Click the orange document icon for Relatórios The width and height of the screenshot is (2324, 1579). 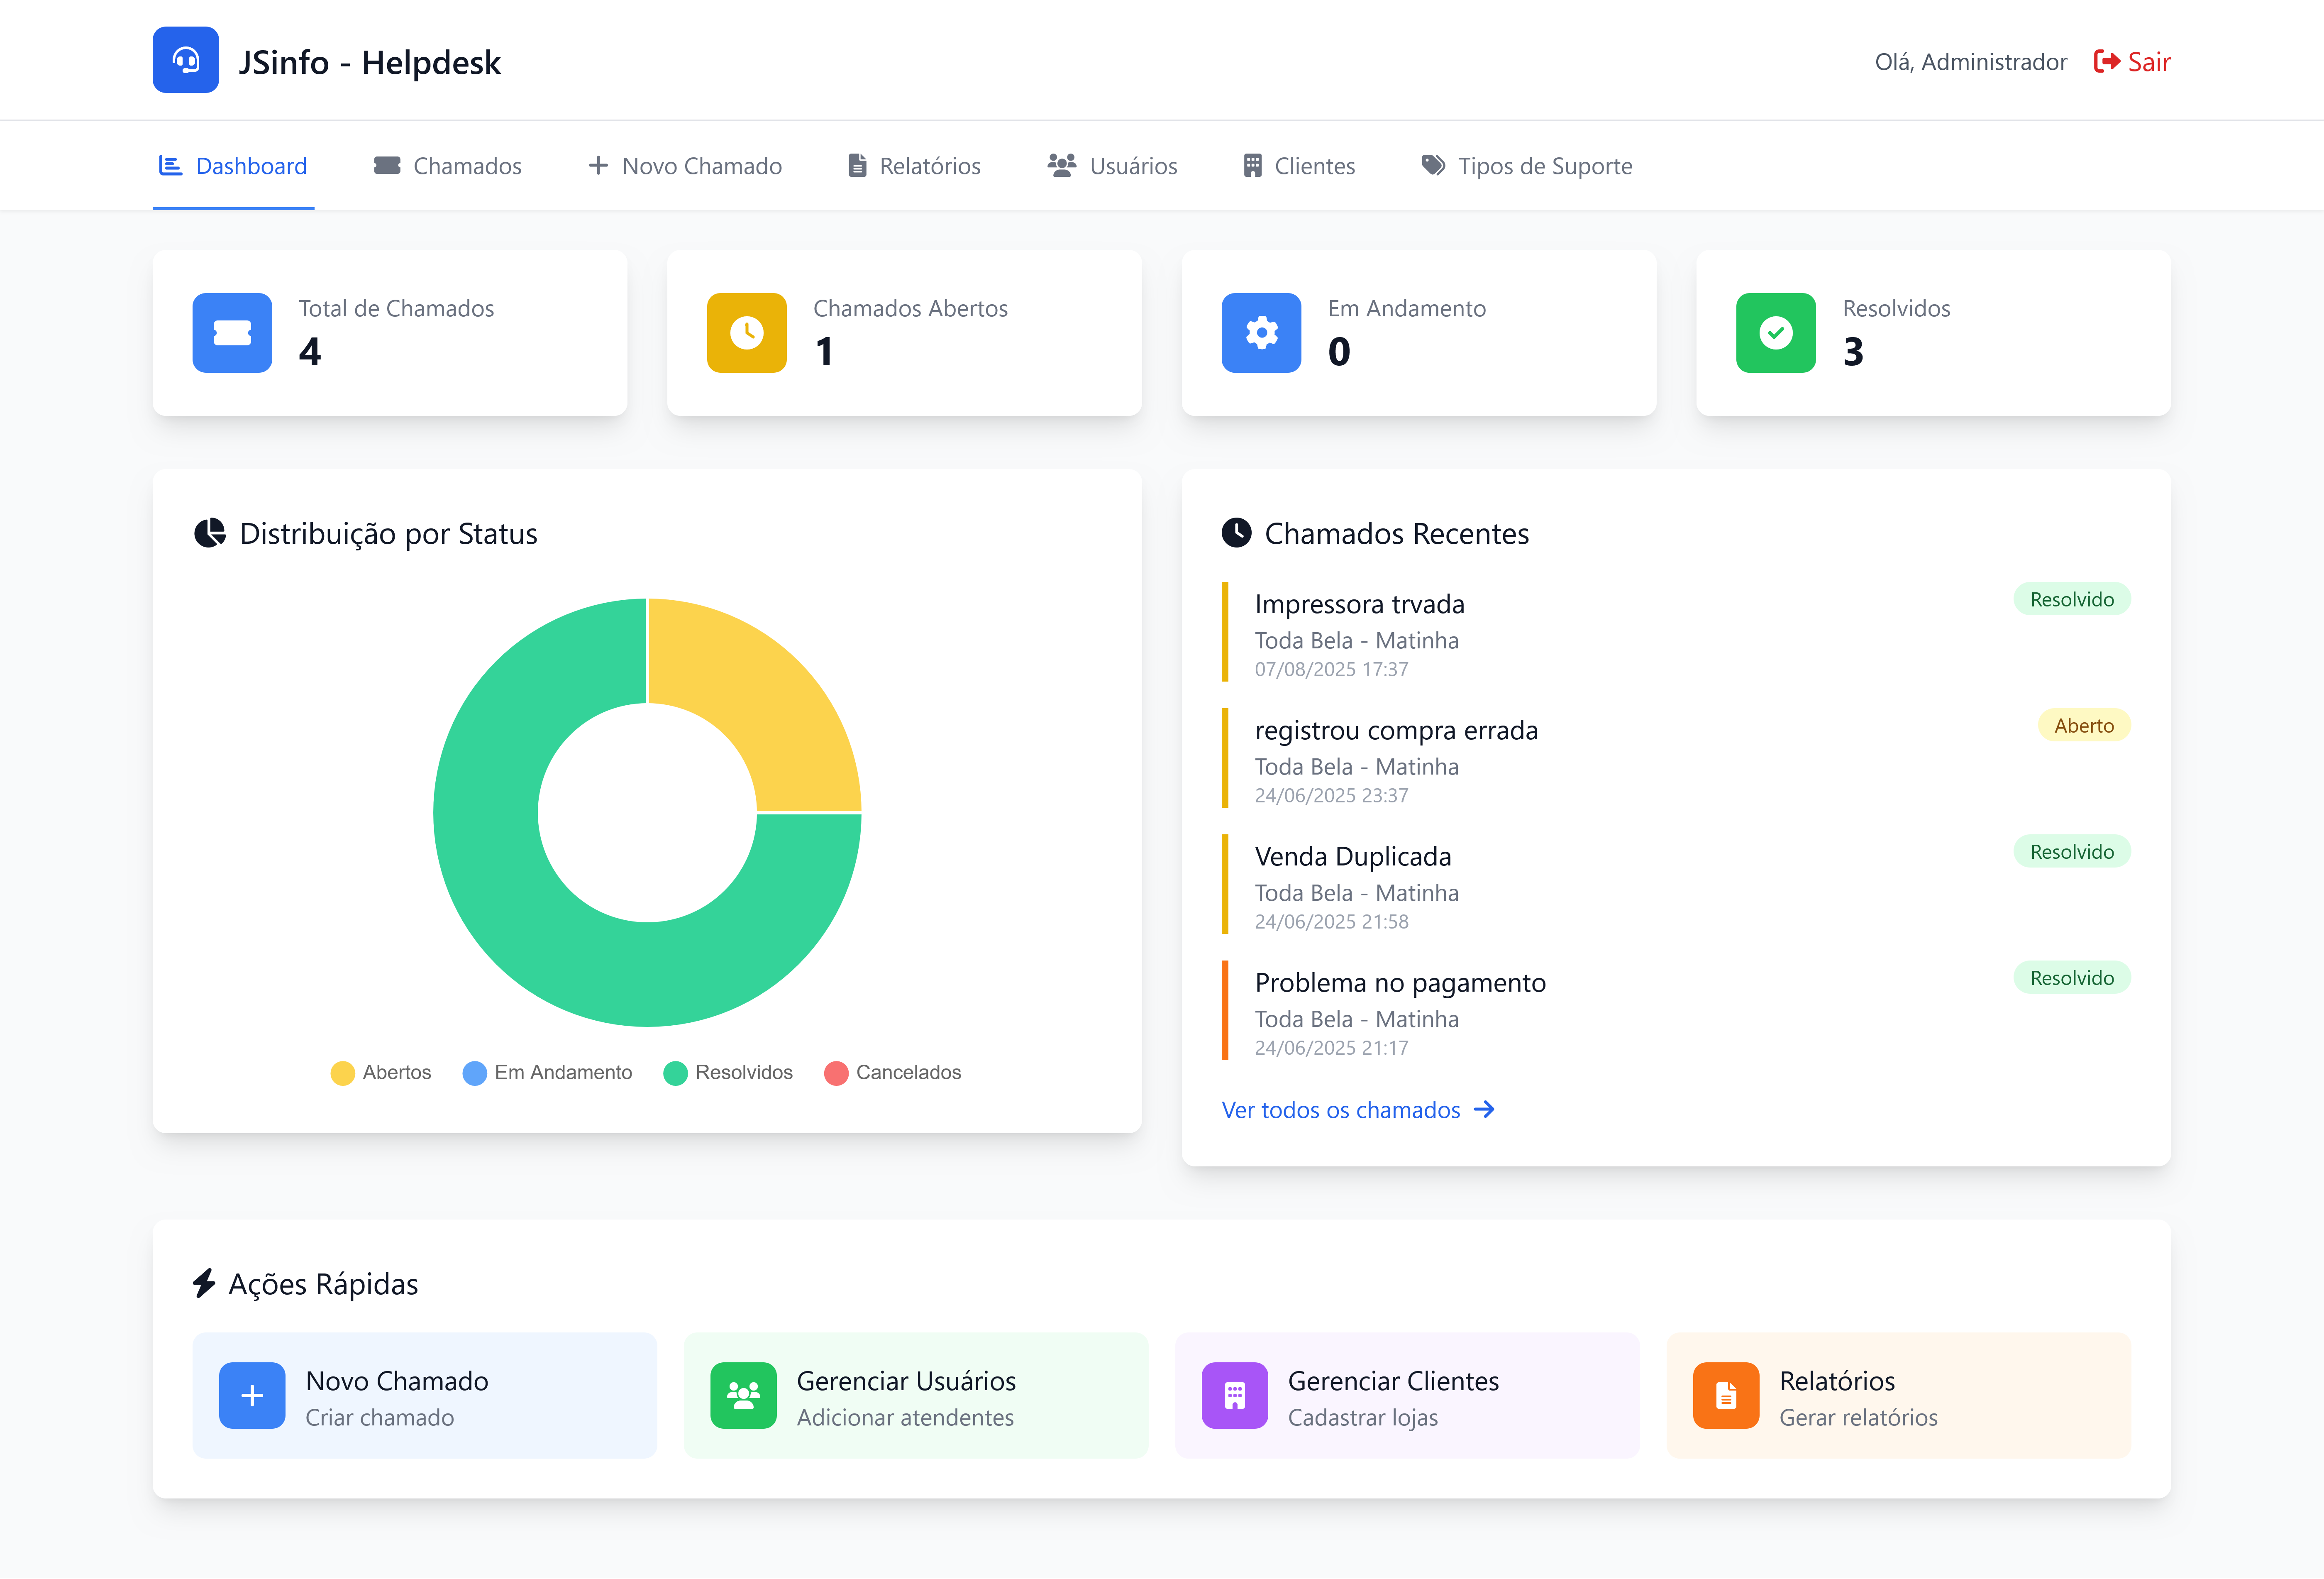click(1726, 1395)
